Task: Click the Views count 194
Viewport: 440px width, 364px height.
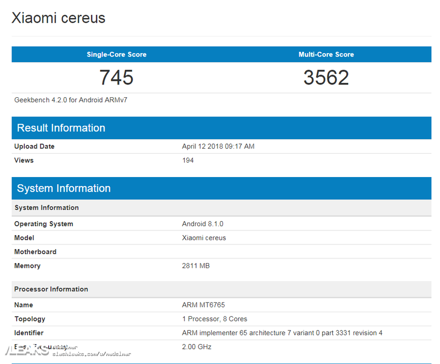Action: [188, 160]
